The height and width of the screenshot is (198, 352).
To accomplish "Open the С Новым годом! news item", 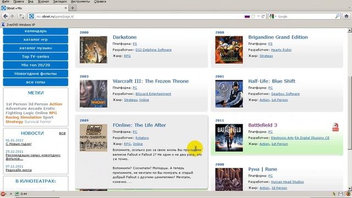I will coord(19,144).
